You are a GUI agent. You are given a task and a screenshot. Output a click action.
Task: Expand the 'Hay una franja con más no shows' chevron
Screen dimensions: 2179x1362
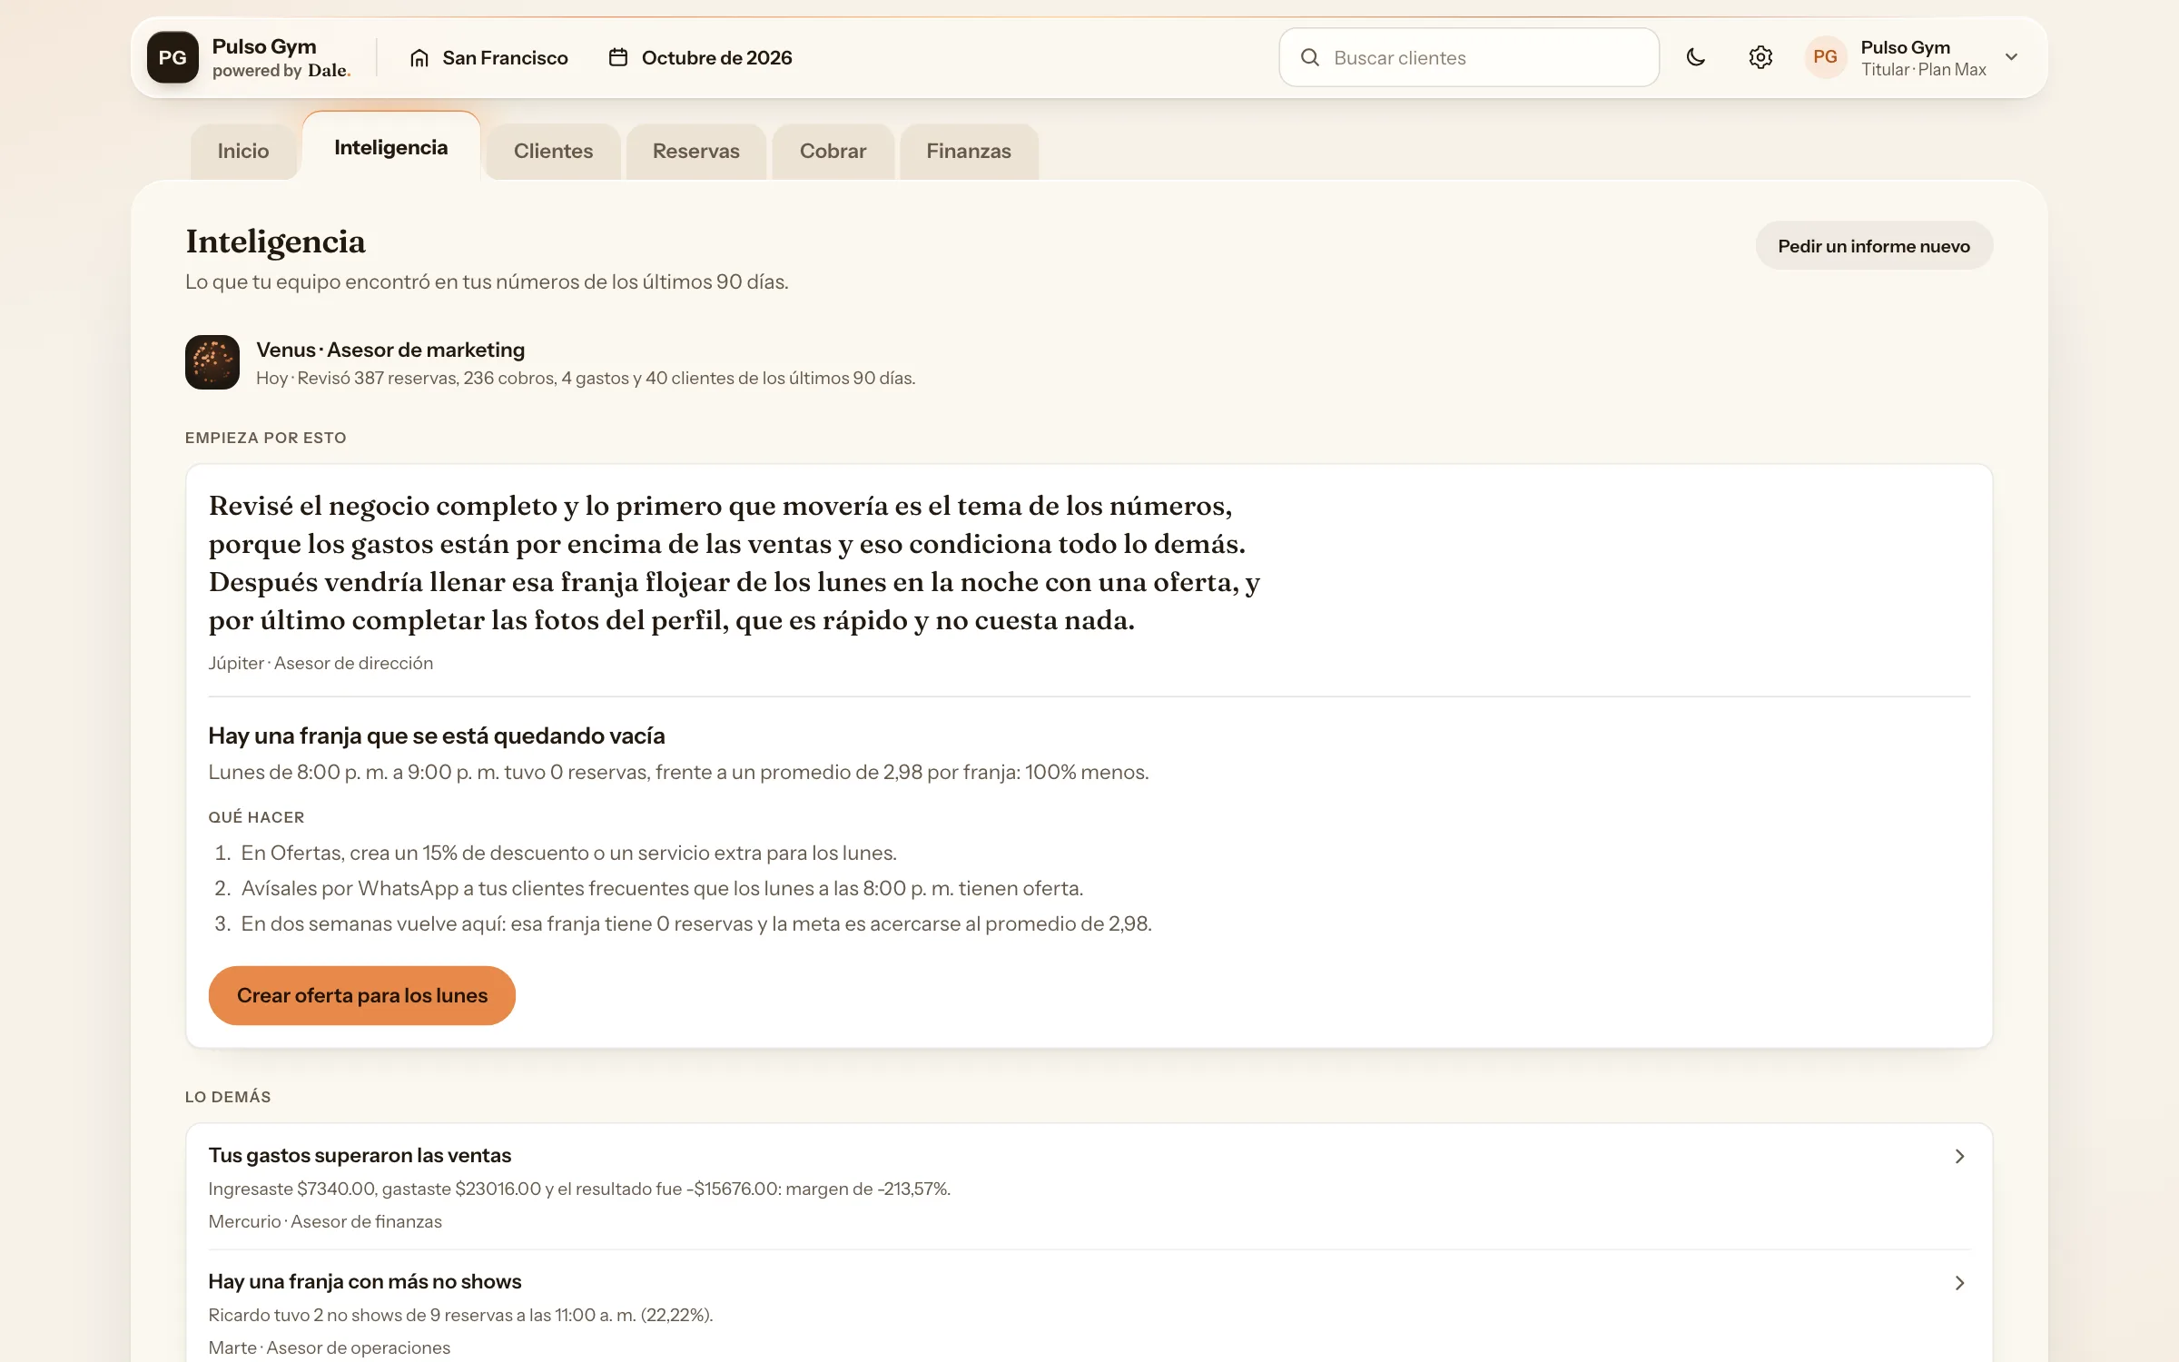(1959, 1282)
